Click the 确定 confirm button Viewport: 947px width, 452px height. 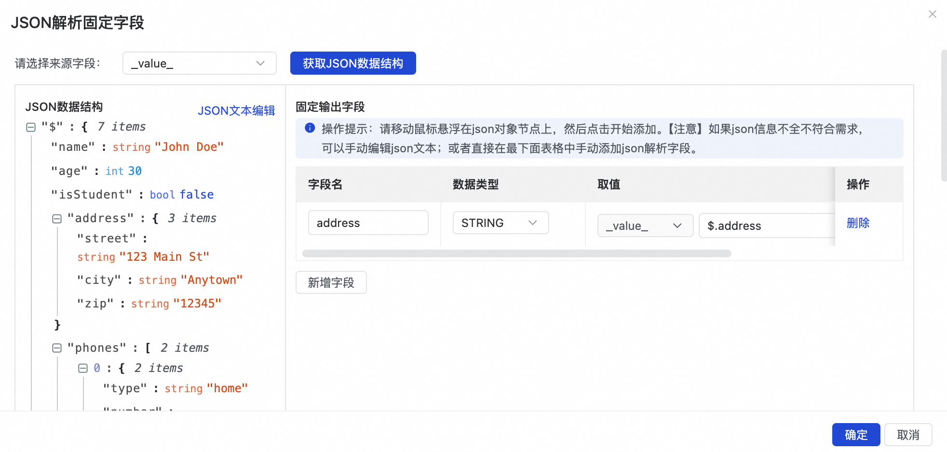(856, 435)
